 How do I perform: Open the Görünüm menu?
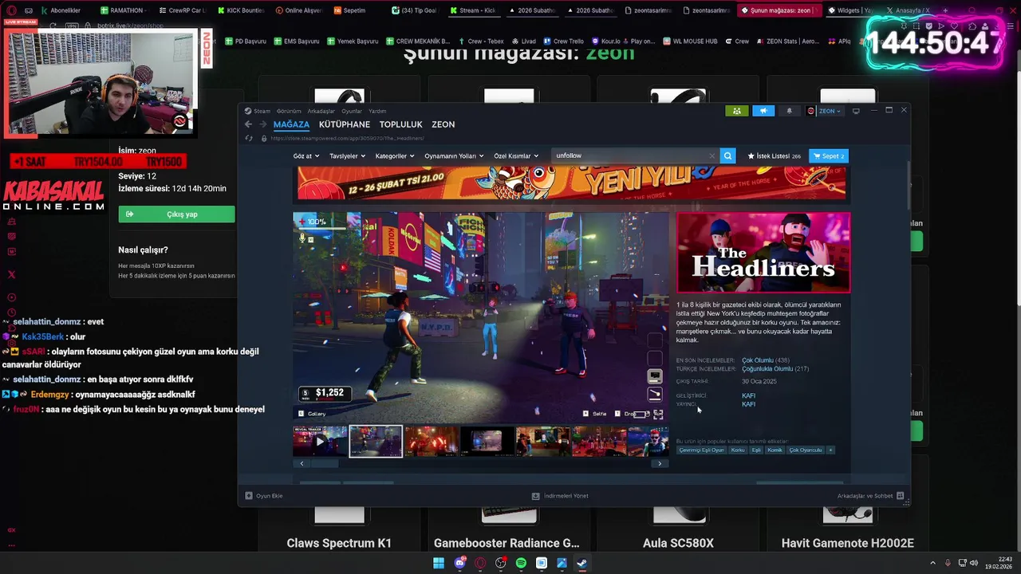[289, 111]
